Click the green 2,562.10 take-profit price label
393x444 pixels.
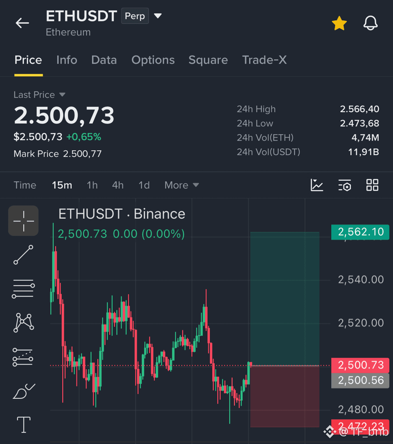pos(360,232)
